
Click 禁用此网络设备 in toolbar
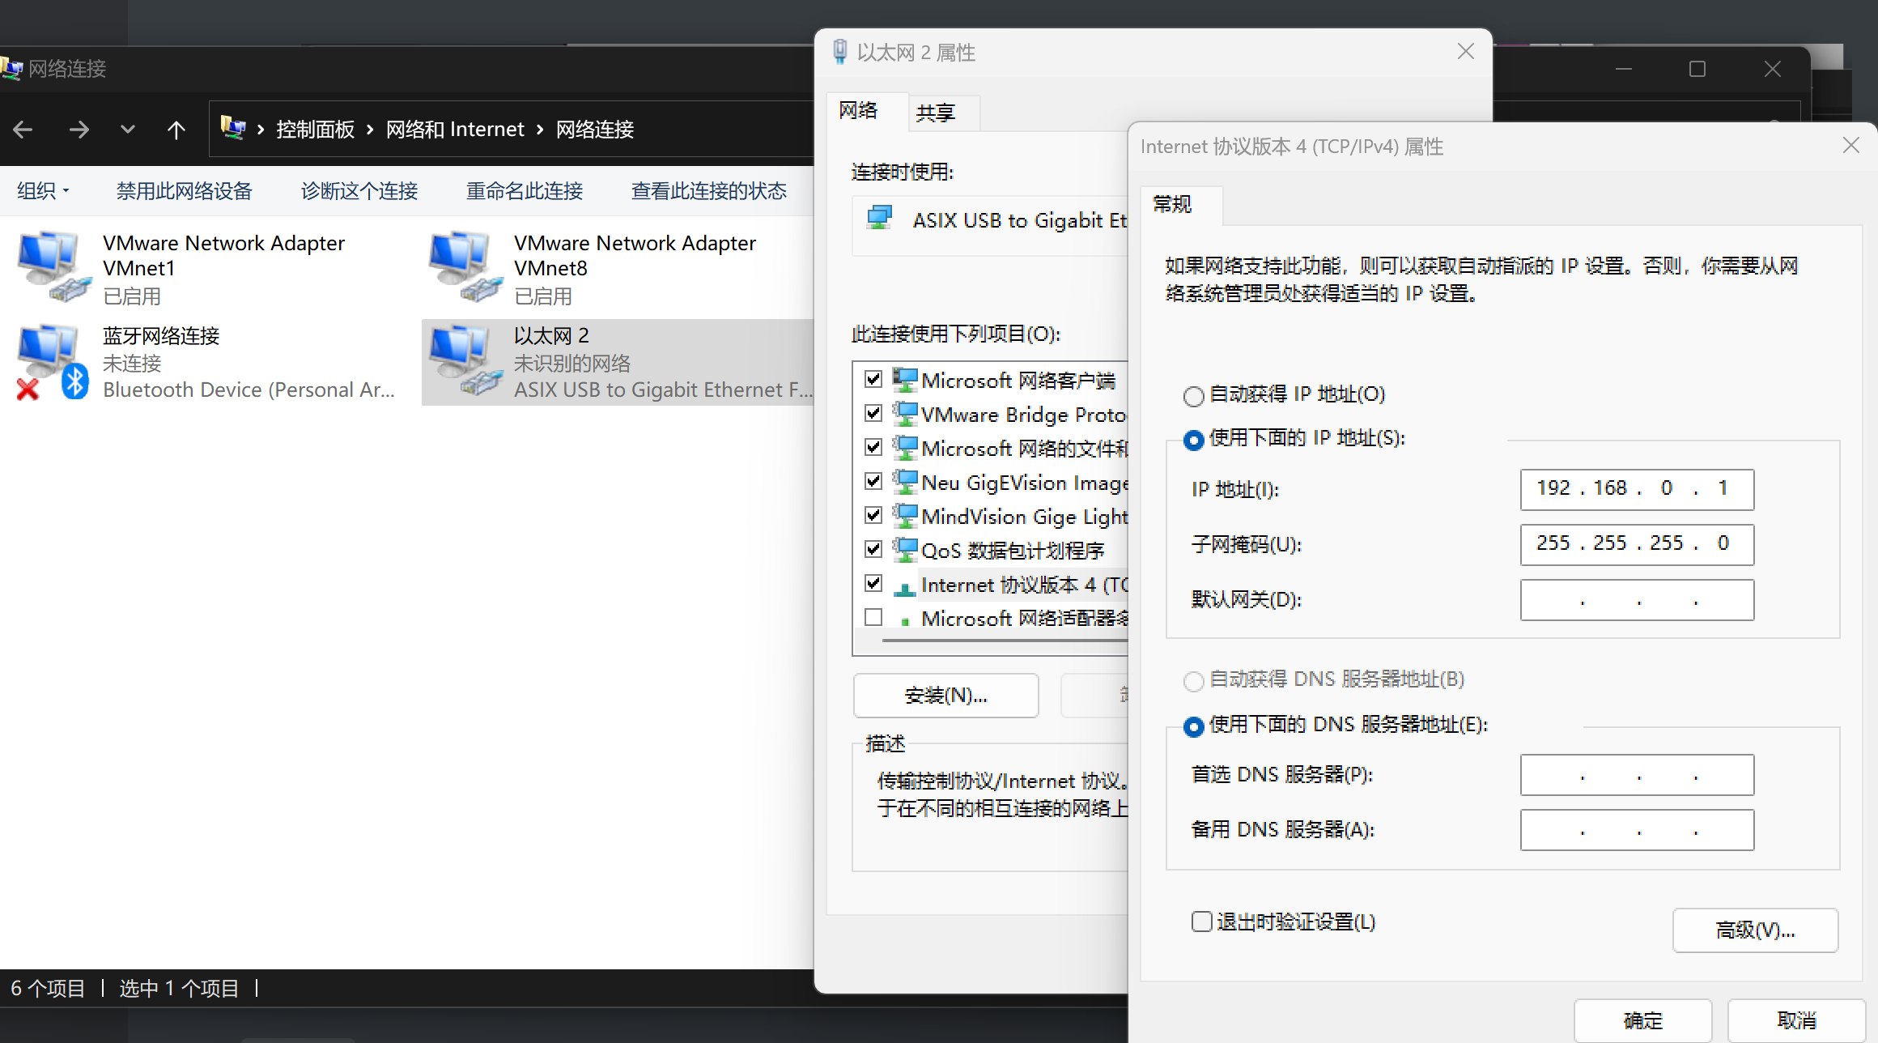pos(184,191)
